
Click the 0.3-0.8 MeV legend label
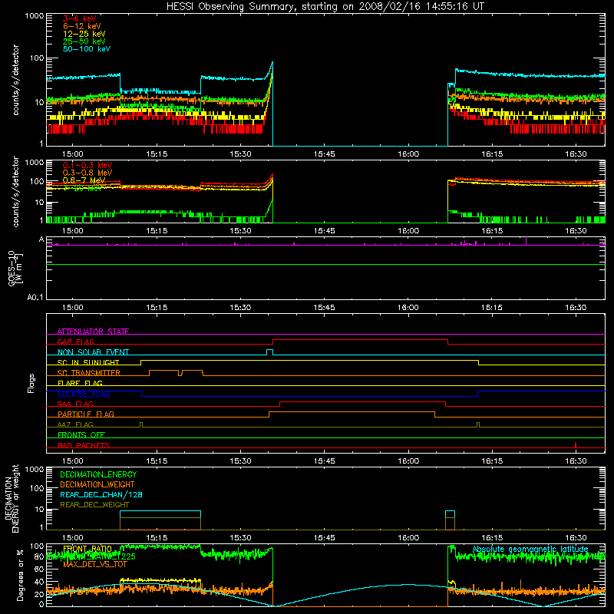[x=87, y=173]
